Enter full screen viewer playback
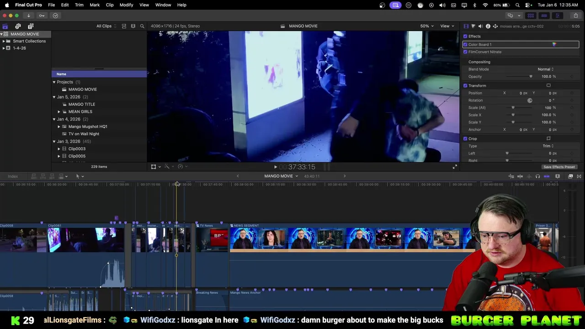585x329 pixels. pos(454,167)
